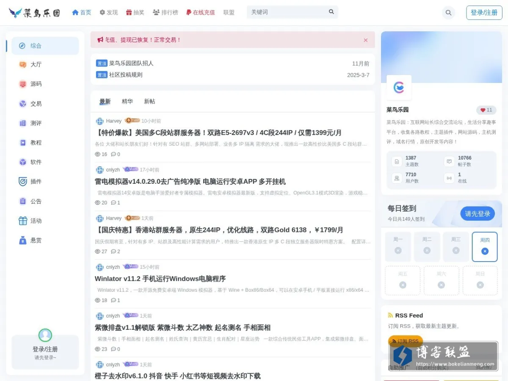508x381 pixels.
Task: Click the 帖子数 message icon
Action: pos(449,161)
